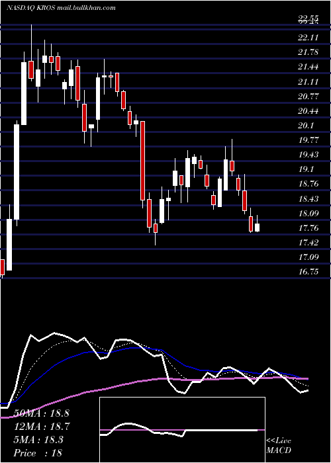The height and width of the screenshot is (463, 331).
Task: Click the Price : 18 label
Action: click(38, 453)
